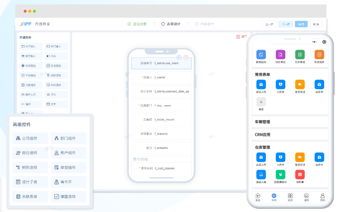Pick the 数字输入 control
This screenshot has width=339, height=212.
coord(31,56)
